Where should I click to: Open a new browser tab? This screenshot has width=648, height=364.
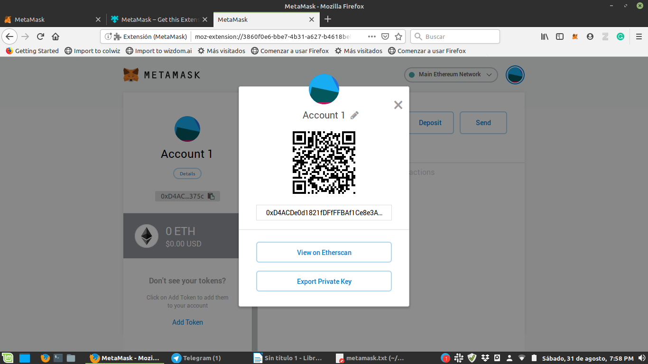click(327, 19)
